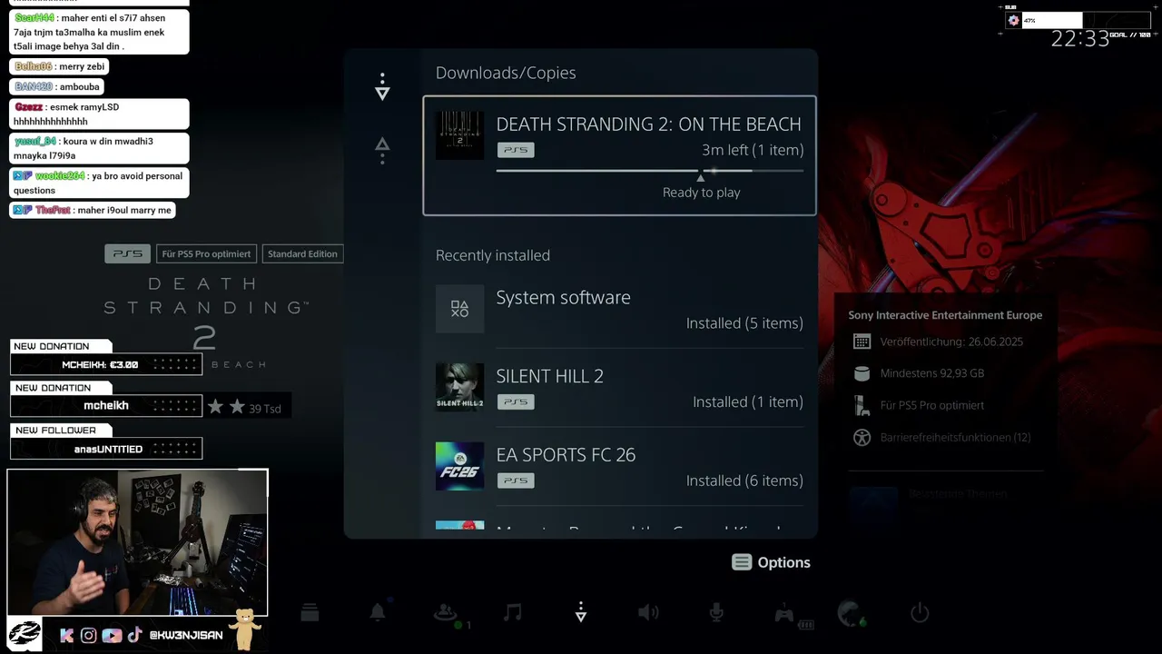Click 'Installed (6 items)' status text
The height and width of the screenshot is (654, 1162).
pos(744,481)
